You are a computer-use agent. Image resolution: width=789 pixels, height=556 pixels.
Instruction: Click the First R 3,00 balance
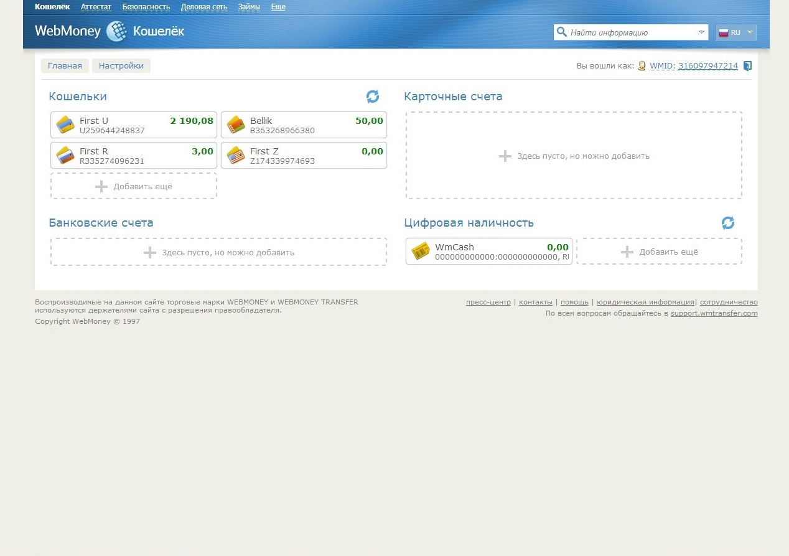(x=202, y=151)
